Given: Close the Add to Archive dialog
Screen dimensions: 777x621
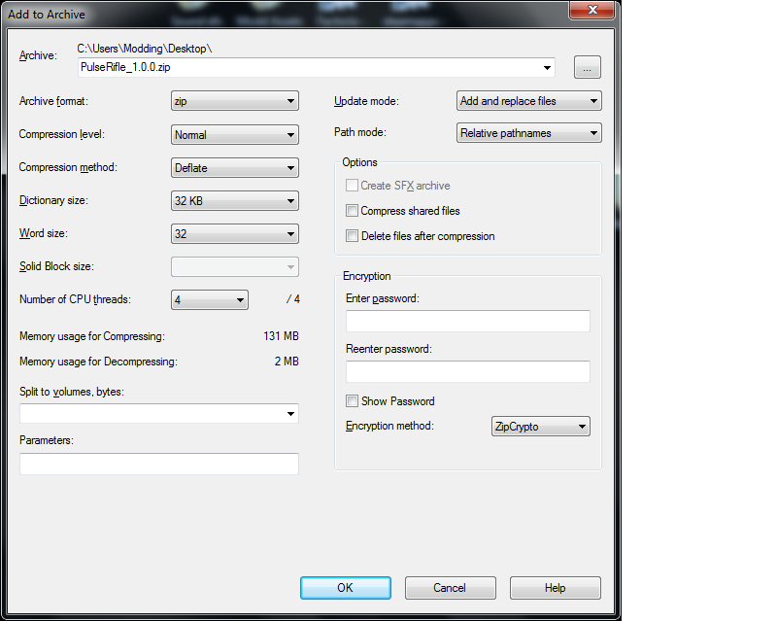Looking at the screenshot, I should (x=592, y=13).
